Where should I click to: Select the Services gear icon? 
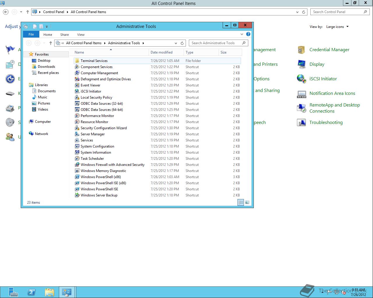point(77,140)
